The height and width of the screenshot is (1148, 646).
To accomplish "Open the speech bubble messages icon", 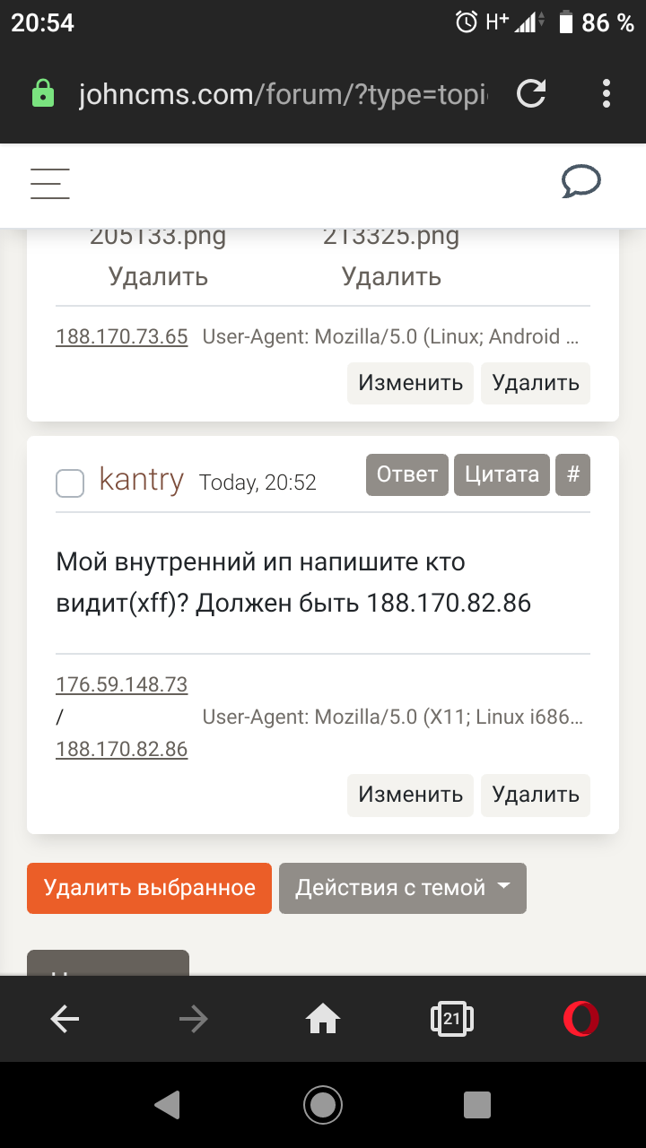I will click(x=581, y=182).
